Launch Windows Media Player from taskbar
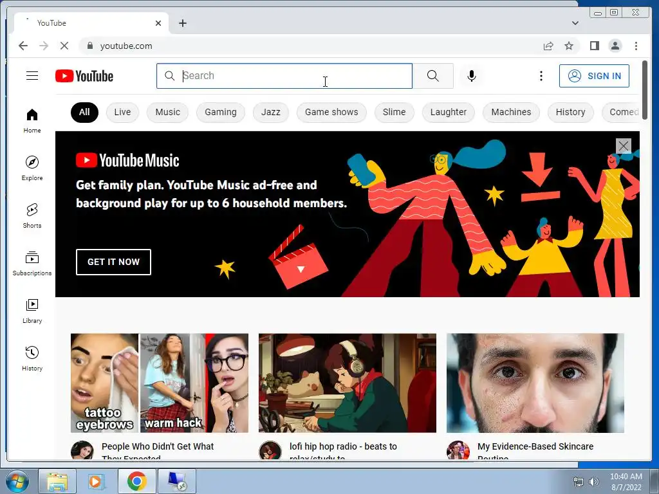This screenshot has height=494, width=659. (x=97, y=481)
